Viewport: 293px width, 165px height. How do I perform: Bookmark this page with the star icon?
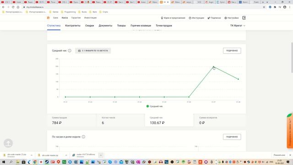coord(264,7)
